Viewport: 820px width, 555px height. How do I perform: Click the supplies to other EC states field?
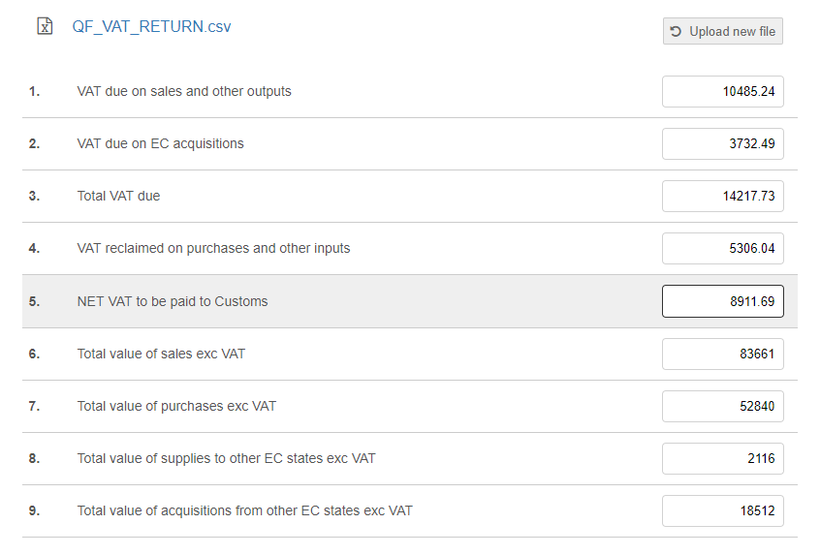tap(723, 459)
